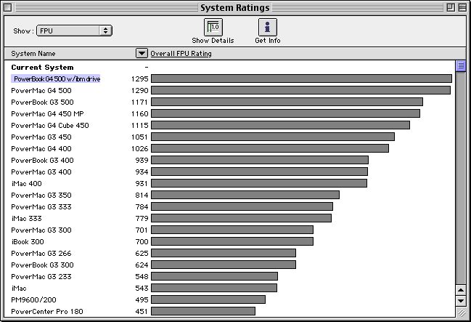
Task: Click the sort-order triangle beside System Name
Action: click(x=142, y=53)
